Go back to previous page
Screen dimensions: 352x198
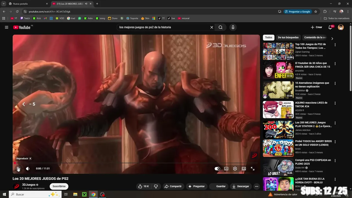[4, 12]
